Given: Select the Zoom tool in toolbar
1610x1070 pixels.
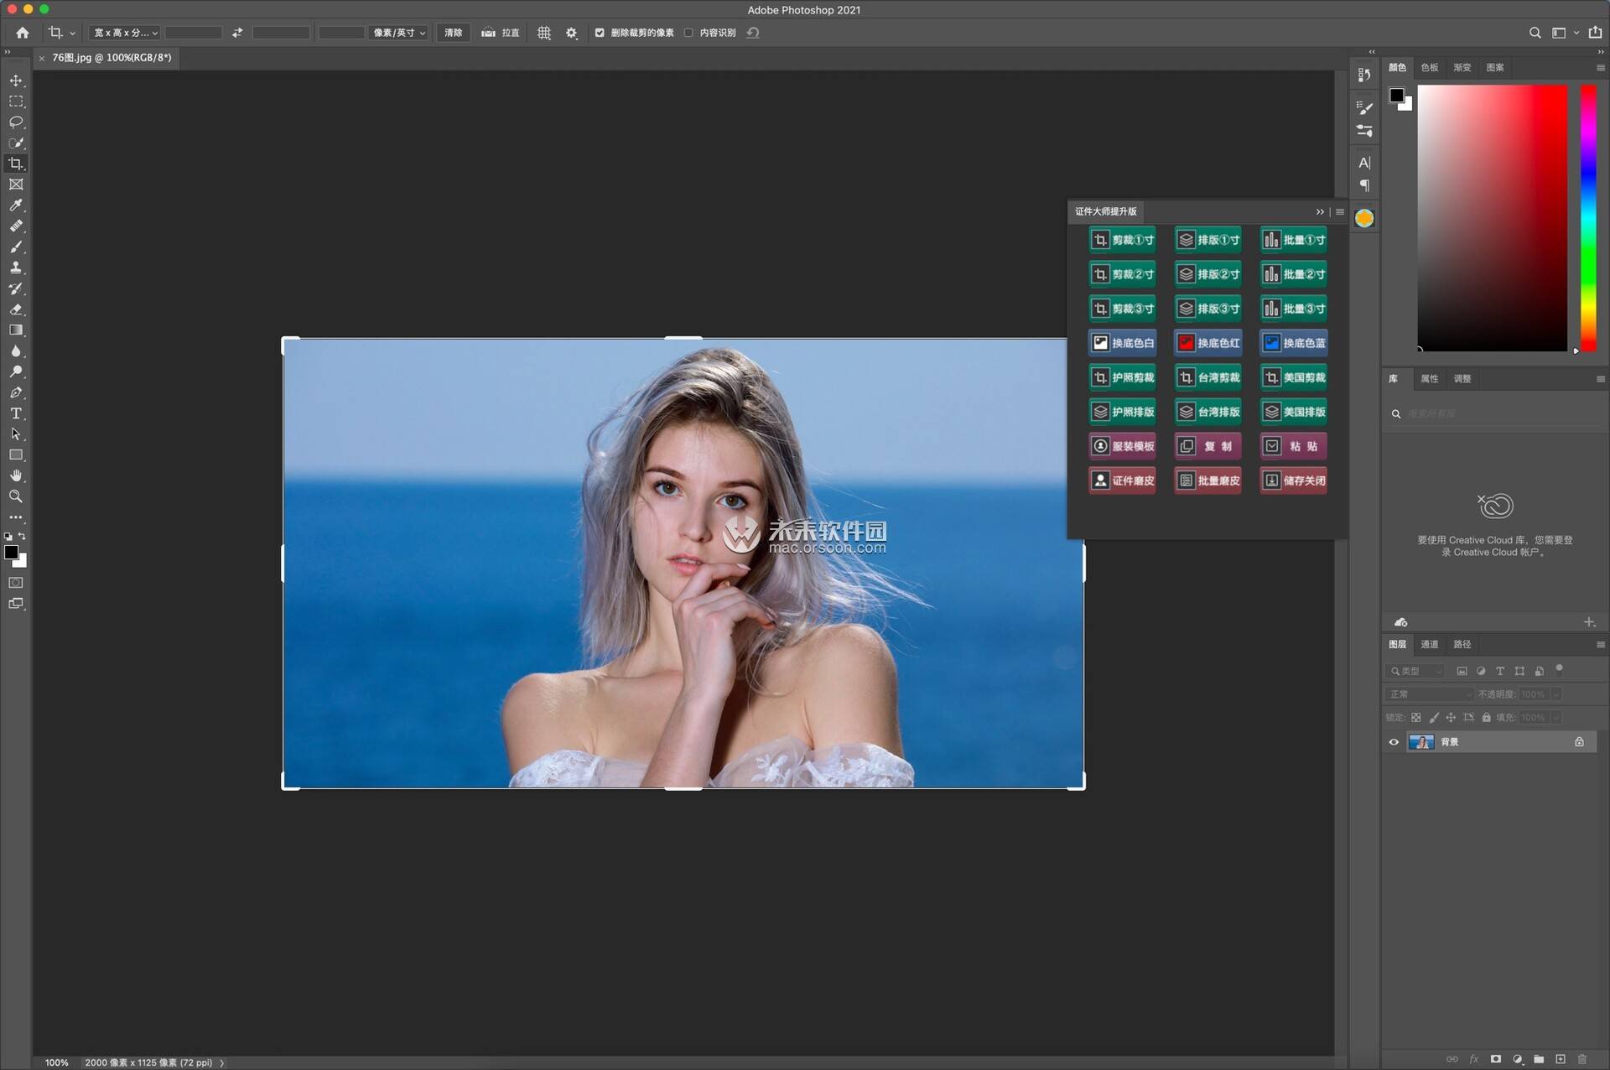Looking at the screenshot, I should tap(16, 496).
